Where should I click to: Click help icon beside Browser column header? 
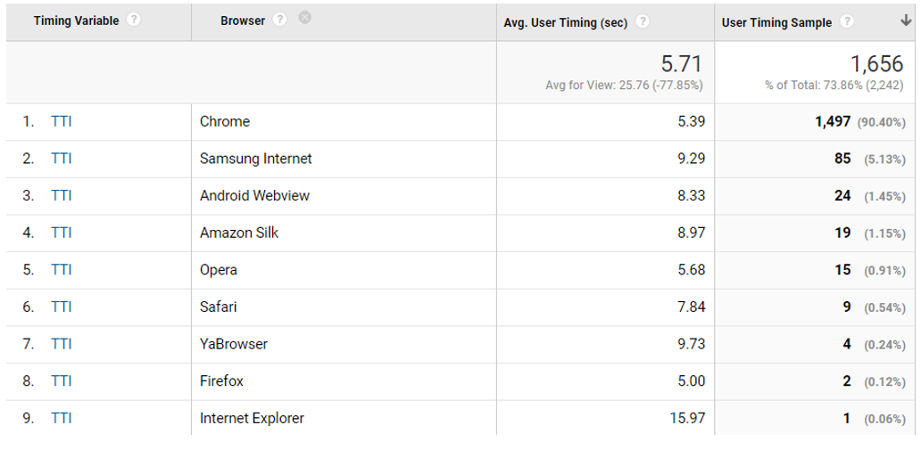tap(280, 20)
